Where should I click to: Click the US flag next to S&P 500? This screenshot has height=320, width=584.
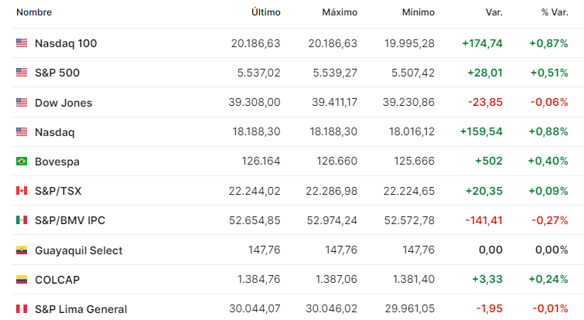point(22,72)
